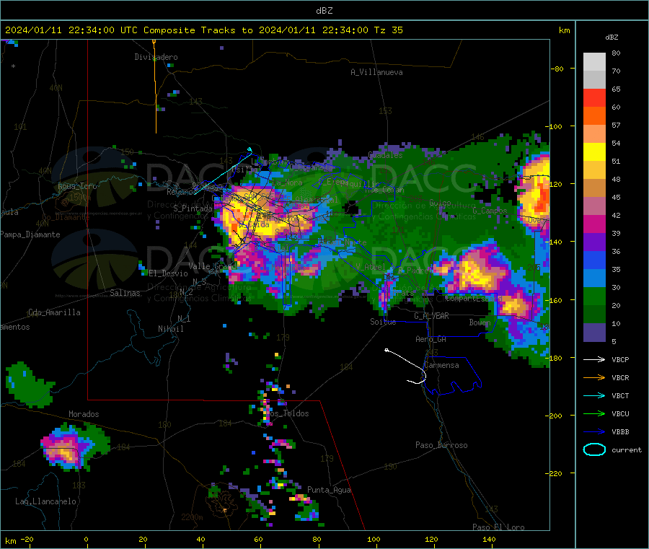Click the 'Composite Tracks to' header text
Screen dimensions: 649x549
198,30
